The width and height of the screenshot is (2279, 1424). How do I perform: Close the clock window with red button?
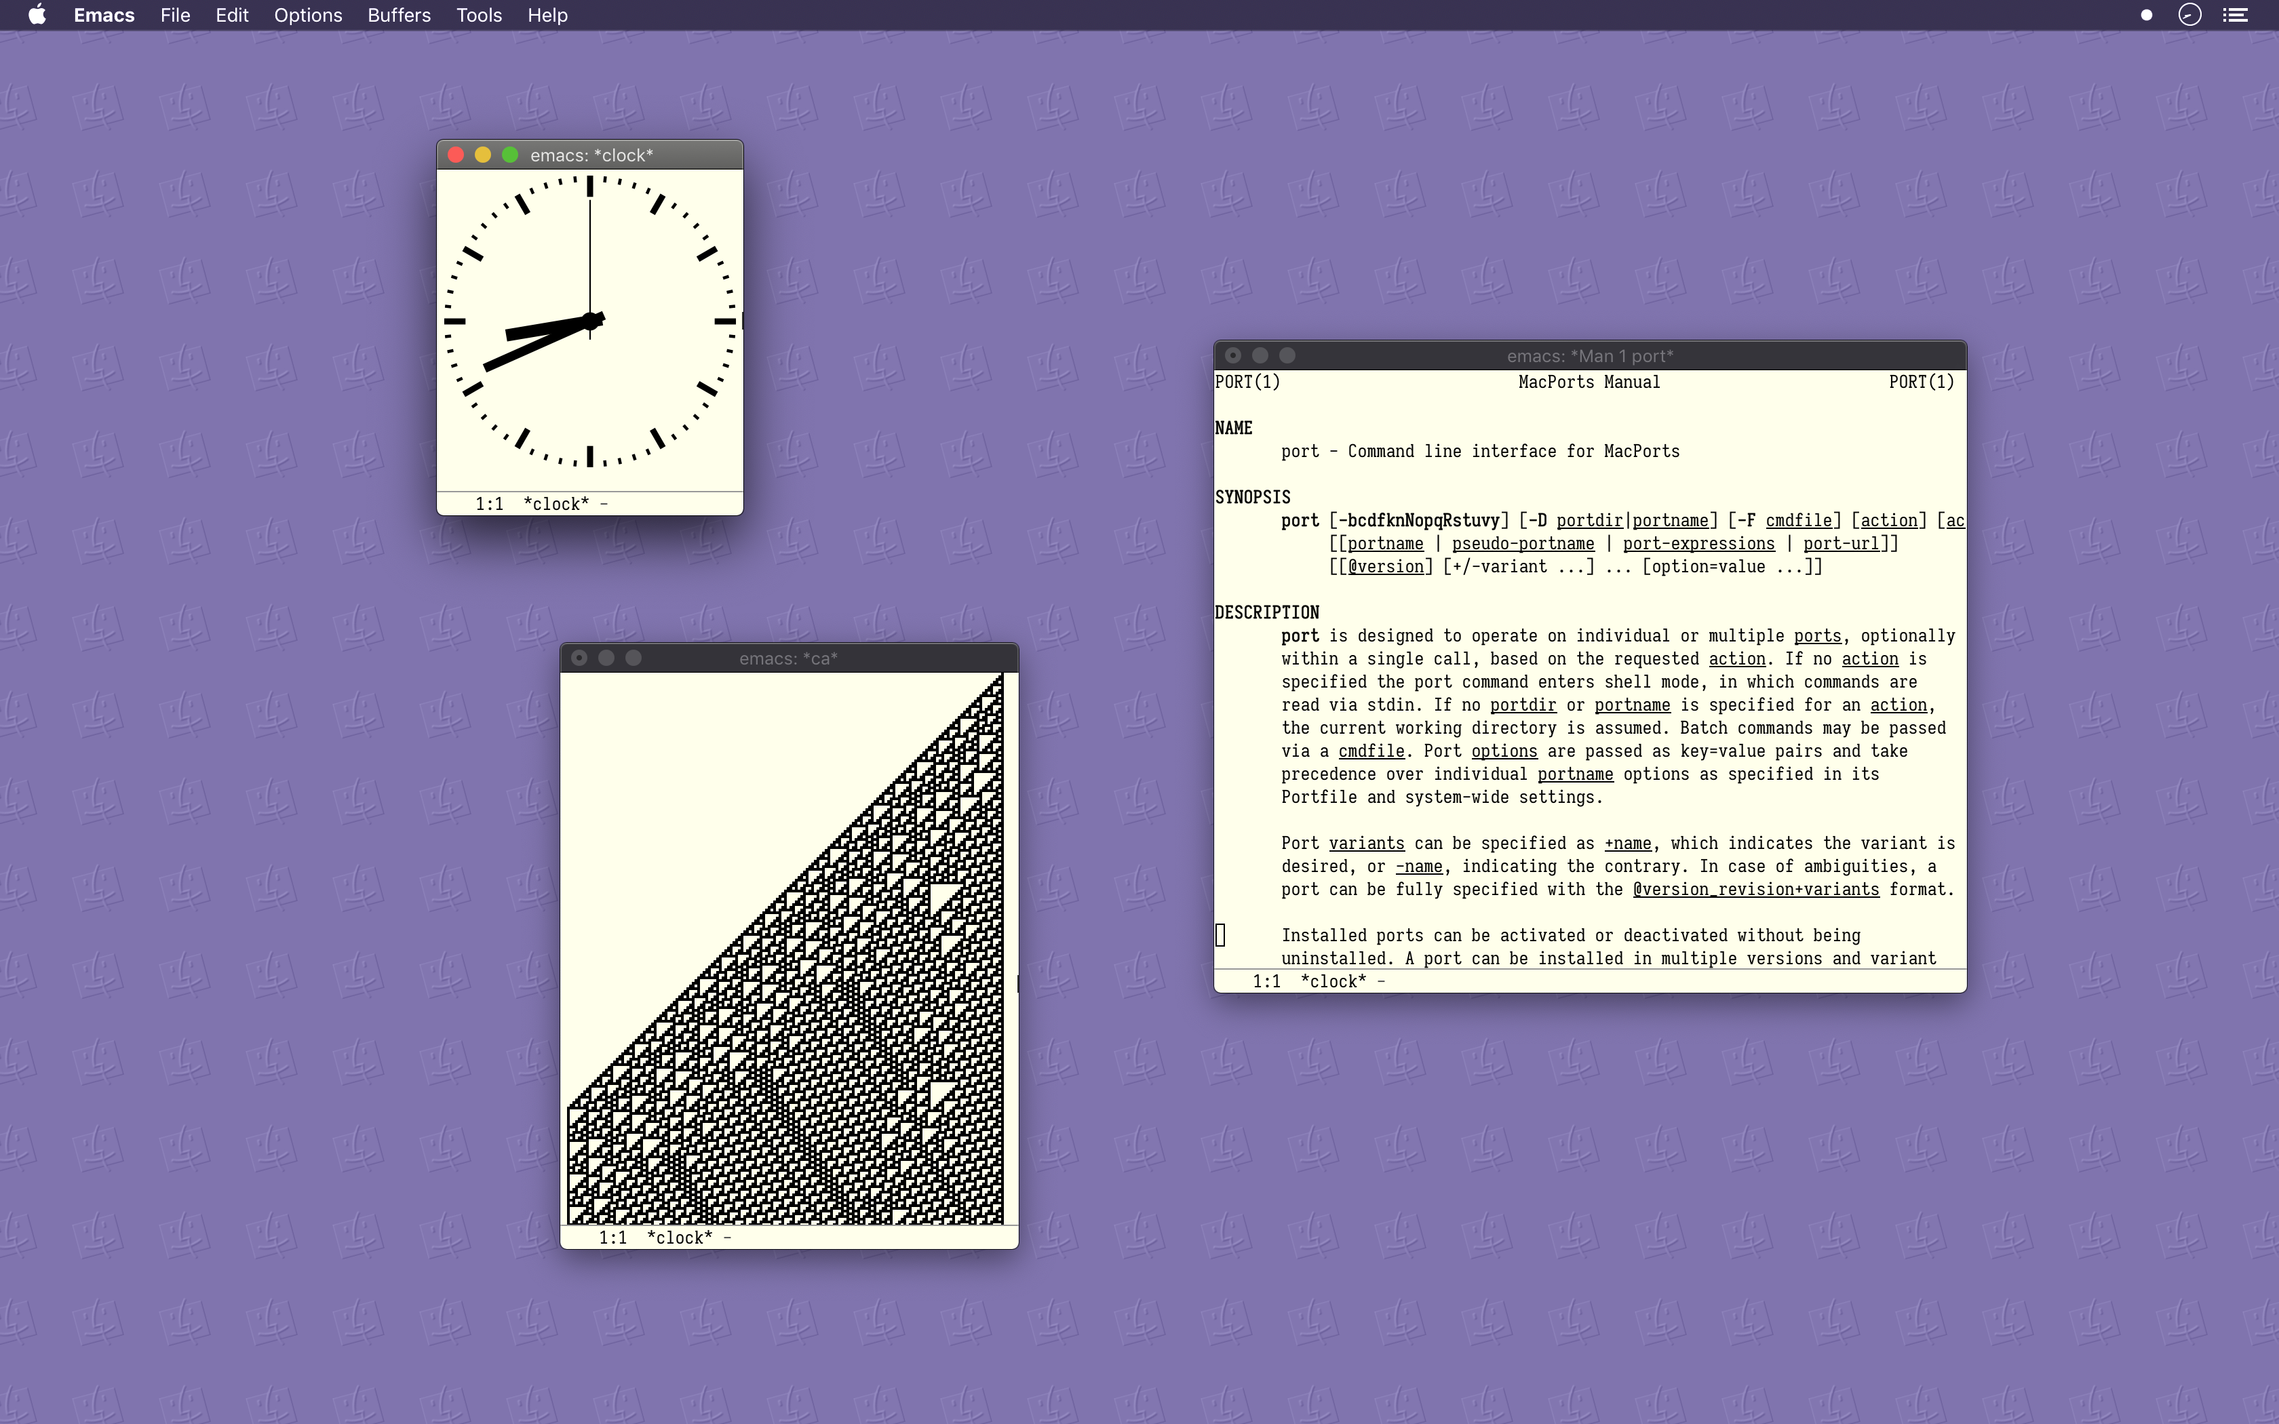[x=456, y=155]
